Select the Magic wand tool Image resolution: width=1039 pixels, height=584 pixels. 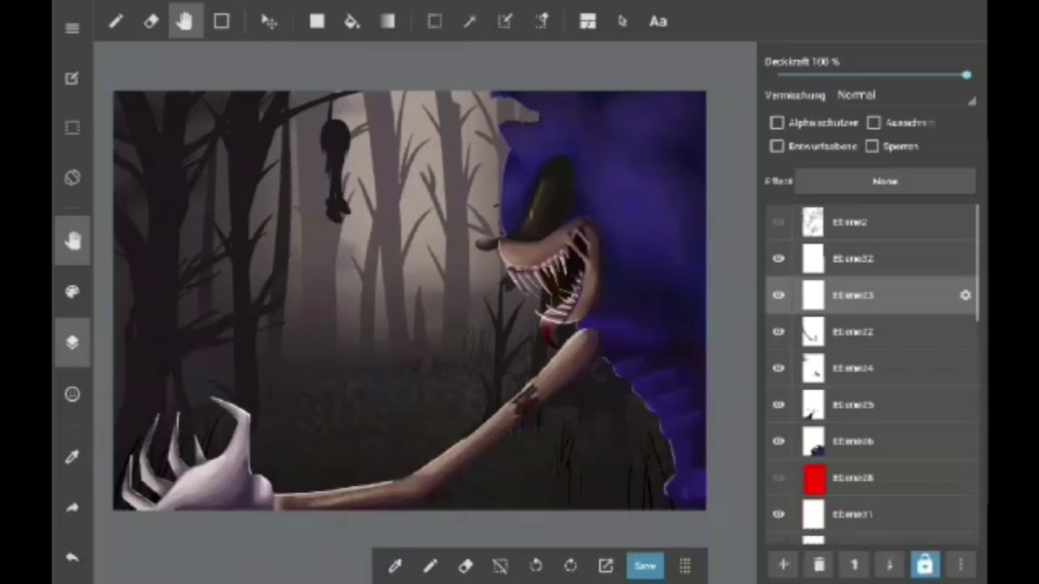pyautogui.click(x=470, y=22)
